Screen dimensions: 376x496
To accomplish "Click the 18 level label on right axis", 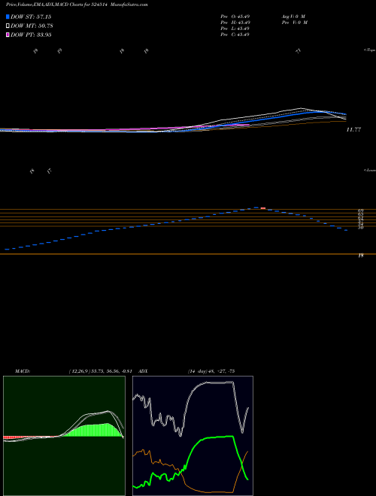I will pos(360,256).
